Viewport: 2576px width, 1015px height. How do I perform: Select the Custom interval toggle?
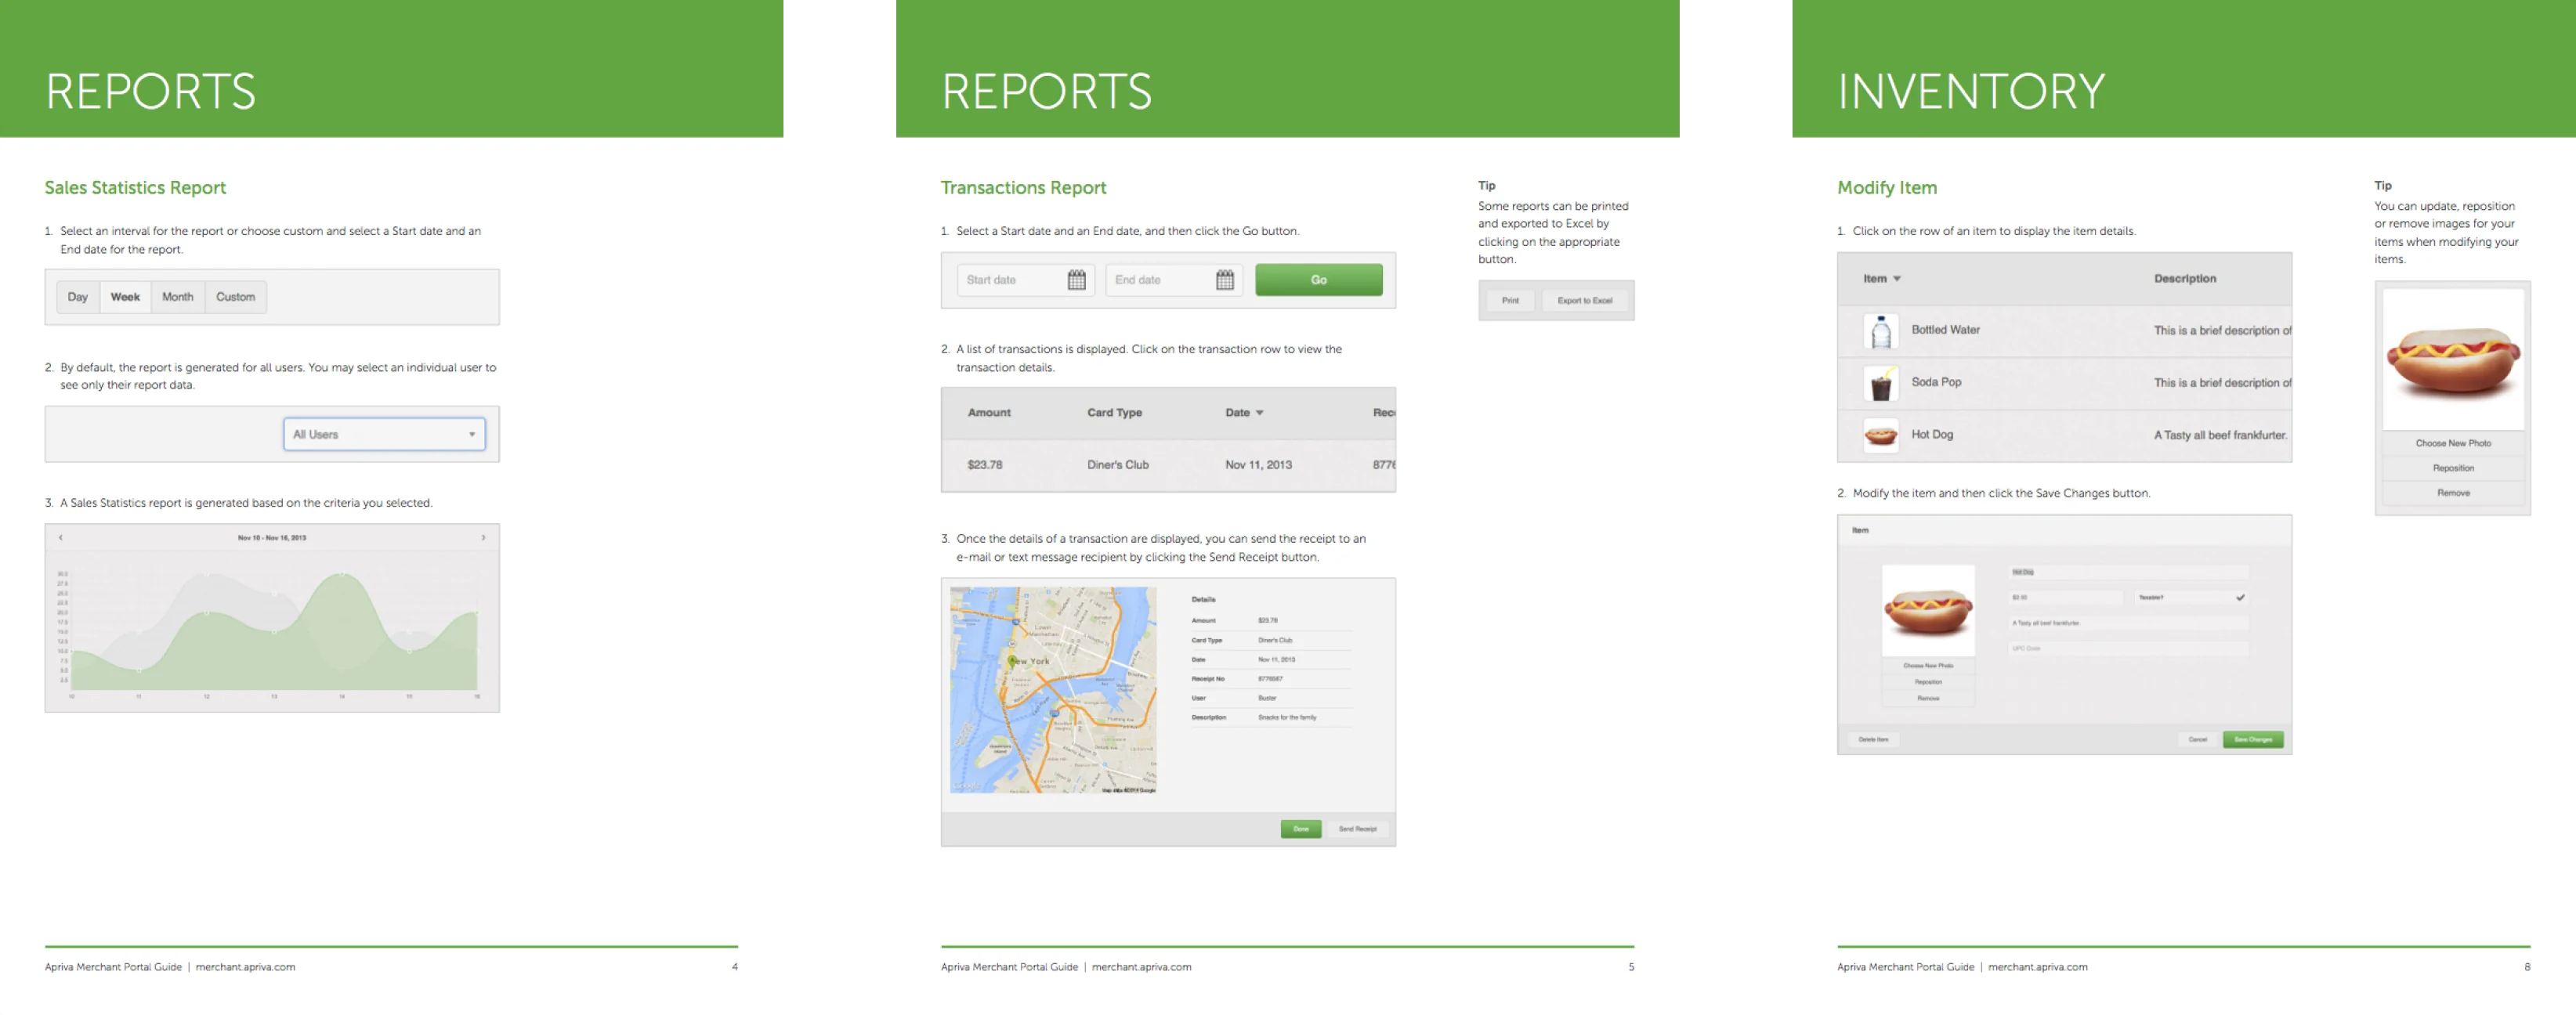pos(235,297)
